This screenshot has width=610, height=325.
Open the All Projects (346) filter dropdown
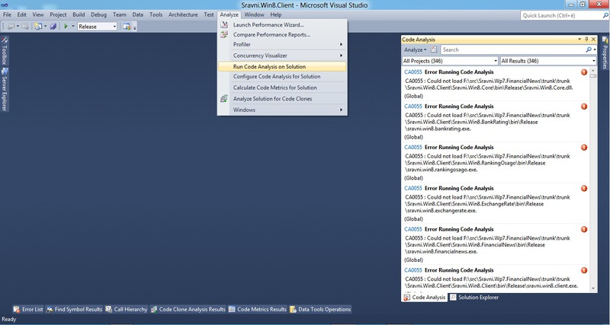click(450, 61)
